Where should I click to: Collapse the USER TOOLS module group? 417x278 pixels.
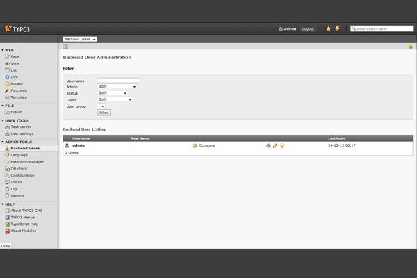(15, 120)
